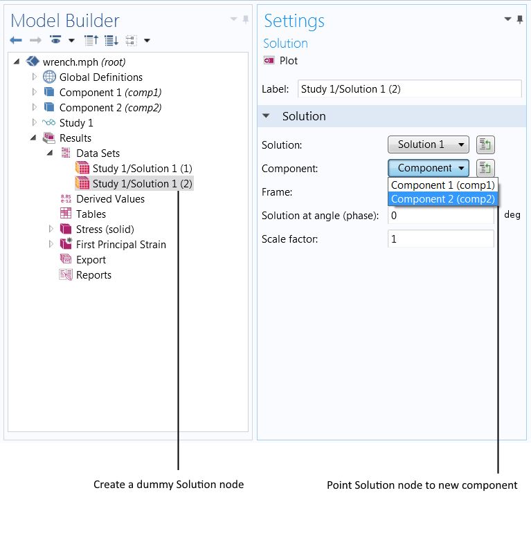Screen dimensions: 531x533
Task: Open the Model Builder window options arrow
Action: pyautogui.click(x=233, y=19)
